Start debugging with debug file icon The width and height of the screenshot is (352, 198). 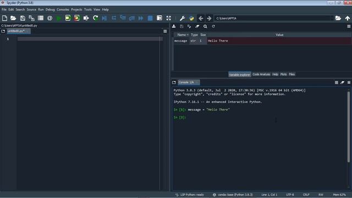(105, 18)
